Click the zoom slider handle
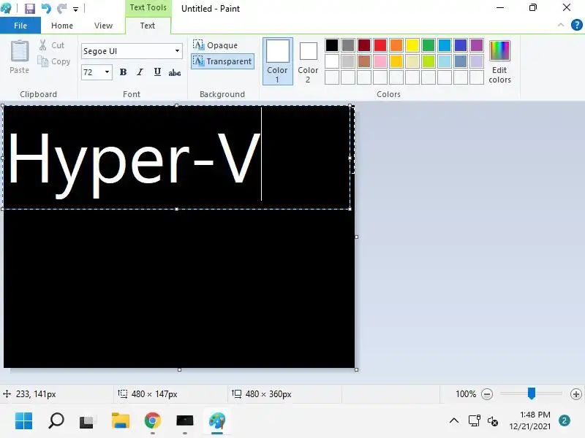Viewport: 585px width, 438px height. point(532,393)
